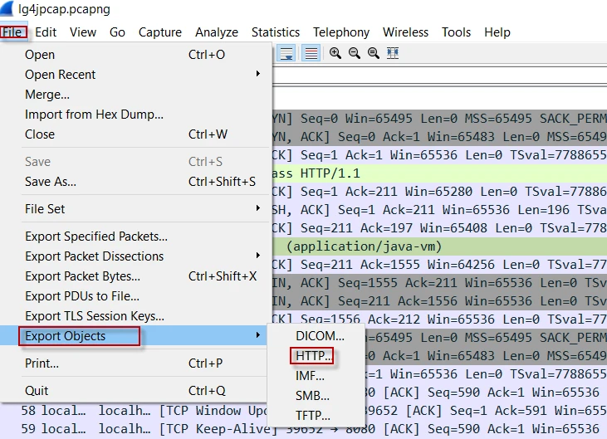The width and height of the screenshot is (607, 439).
Task: Toggle the colorize packet list icon
Action: (x=311, y=53)
